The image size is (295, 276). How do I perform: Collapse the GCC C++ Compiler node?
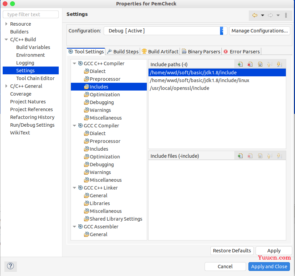coord(75,64)
